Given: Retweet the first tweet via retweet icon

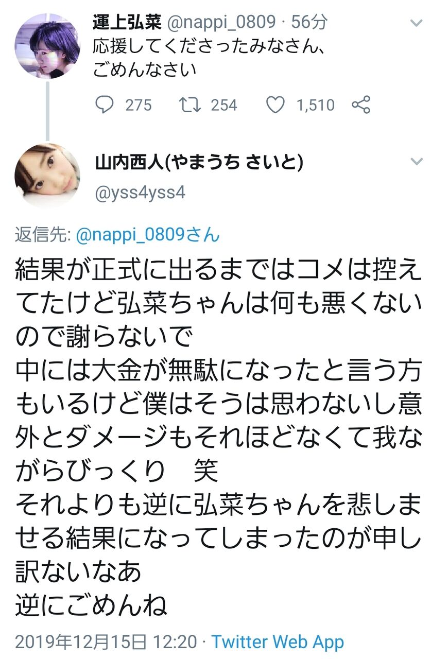Looking at the screenshot, I should coord(189,105).
